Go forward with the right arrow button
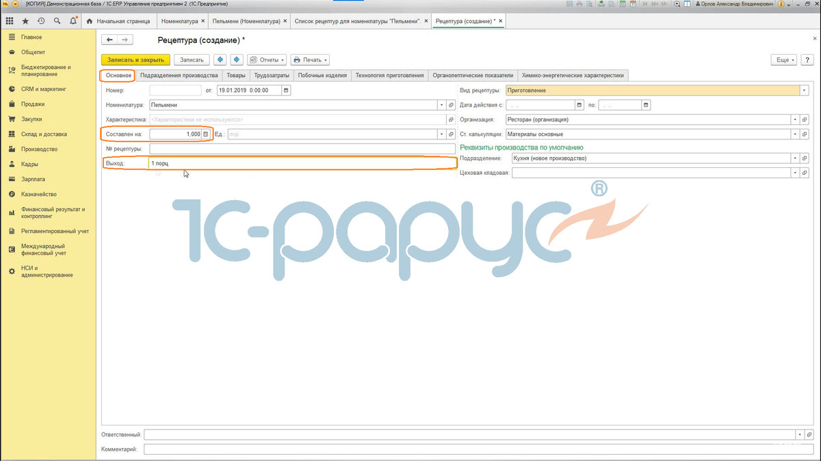The height and width of the screenshot is (461, 821). pyautogui.click(x=125, y=40)
